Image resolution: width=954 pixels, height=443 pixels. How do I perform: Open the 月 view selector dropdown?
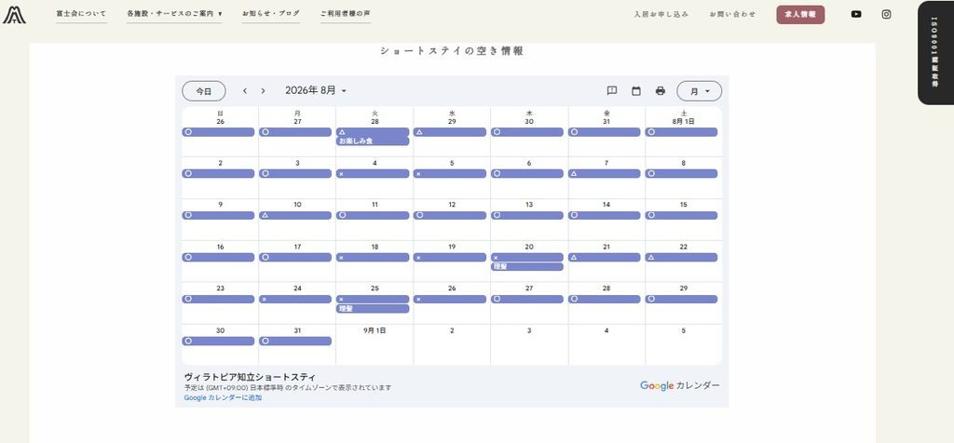pyautogui.click(x=699, y=91)
